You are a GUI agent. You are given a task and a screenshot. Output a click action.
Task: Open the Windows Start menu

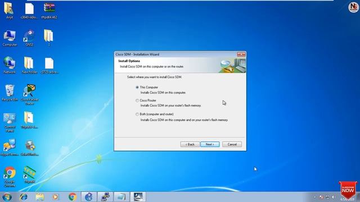point(7,197)
